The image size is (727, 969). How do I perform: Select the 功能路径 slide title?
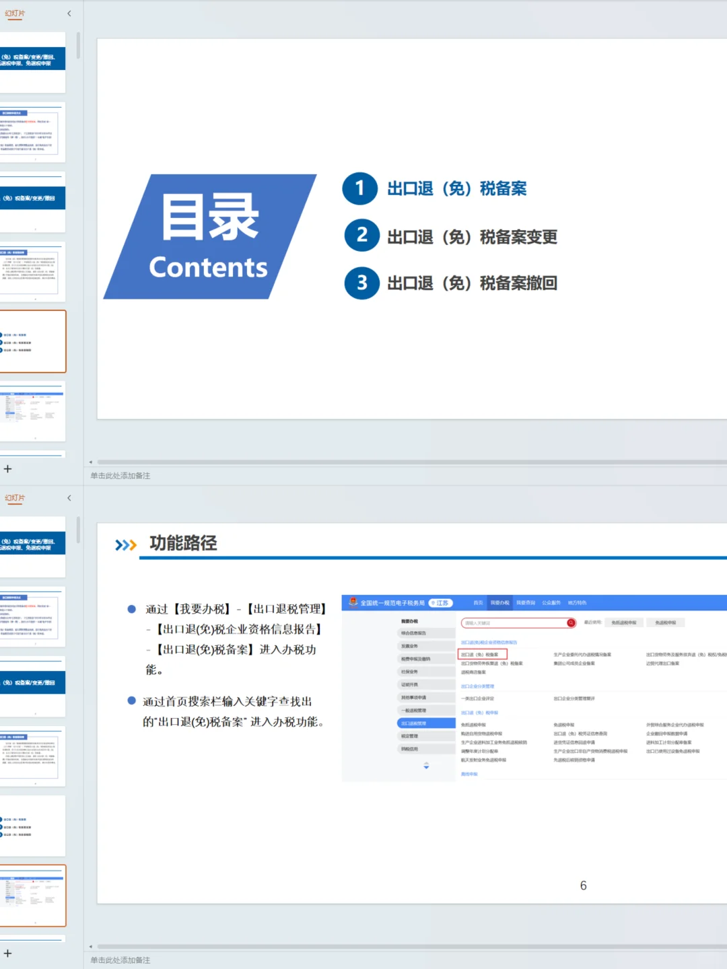click(183, 543)
